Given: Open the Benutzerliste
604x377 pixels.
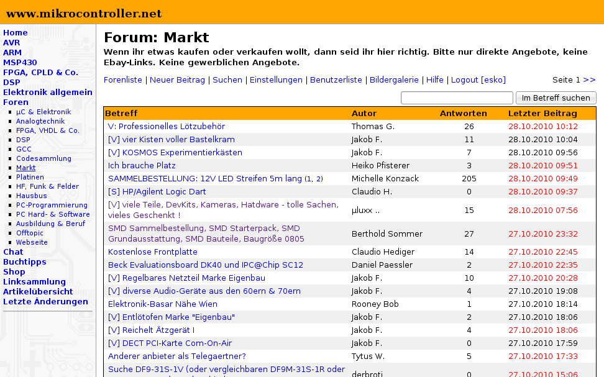Looking at the screenshot, I should point(336,79).
